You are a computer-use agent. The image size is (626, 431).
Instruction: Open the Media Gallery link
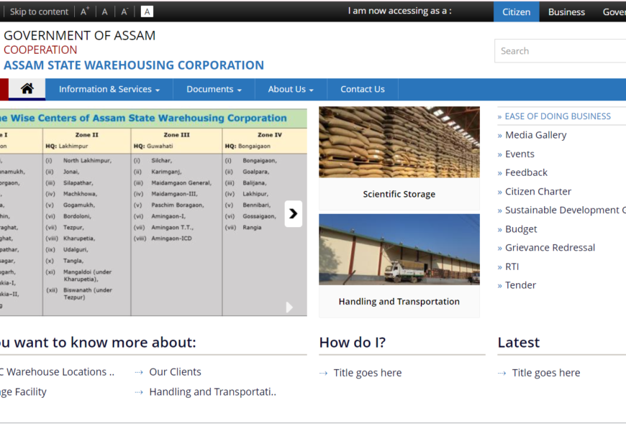[x=536, y=135]
